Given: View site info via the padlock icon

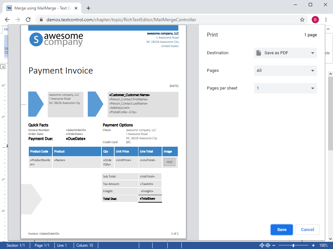Looking at the screenshot, I should click(41, 20).
